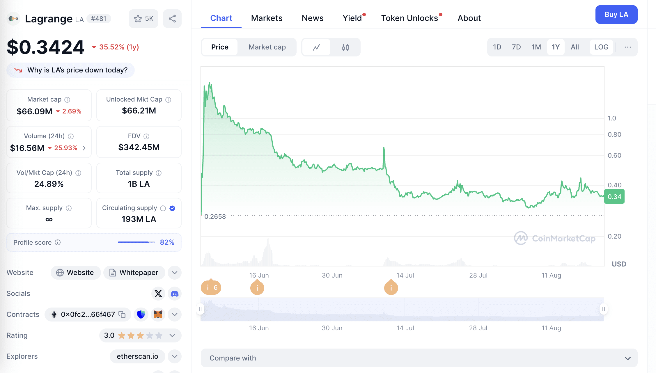Click the blue shield wallet icon
The image size is (656, 373).
coord(141,315)
